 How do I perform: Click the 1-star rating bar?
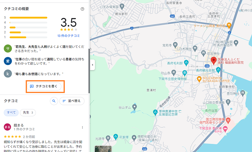pyautogui.click(x=28, y=37)
